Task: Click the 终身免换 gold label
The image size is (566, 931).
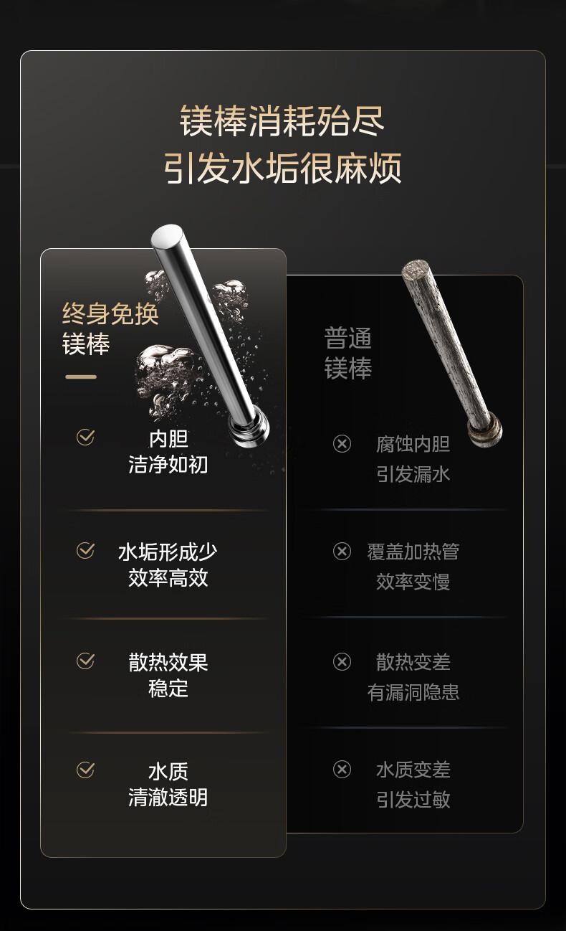Action: pos(110,314)
